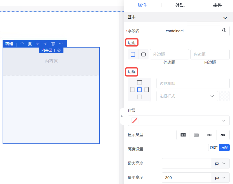Screen dimensions: 233x184
Task: Click the bug debug icon on container toolbar
Action: click(30, 44)
